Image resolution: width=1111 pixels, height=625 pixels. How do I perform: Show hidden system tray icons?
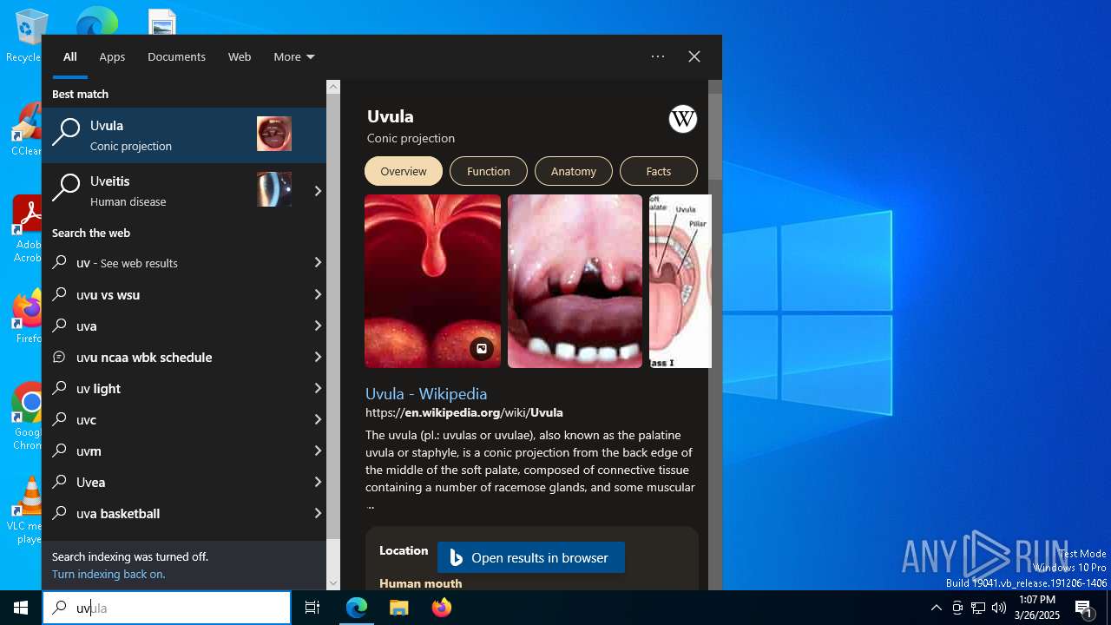coord(936,608)
